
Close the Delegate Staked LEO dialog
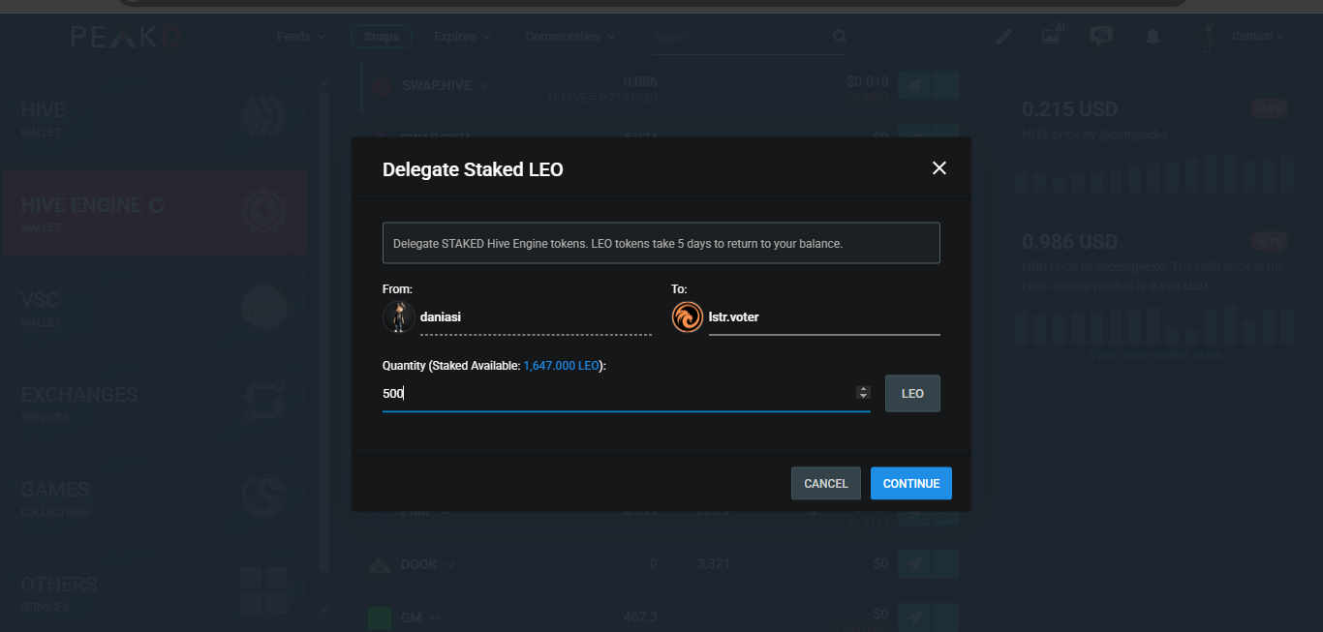938,168
